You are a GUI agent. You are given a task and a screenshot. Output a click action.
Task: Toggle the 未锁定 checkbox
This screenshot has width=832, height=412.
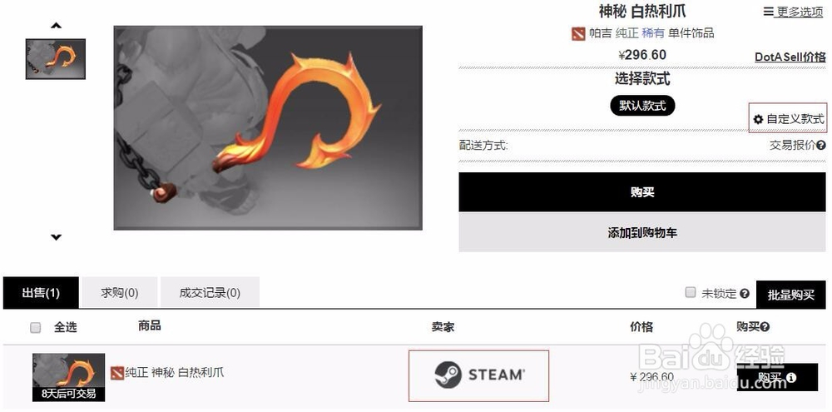[x=691, y=292]
